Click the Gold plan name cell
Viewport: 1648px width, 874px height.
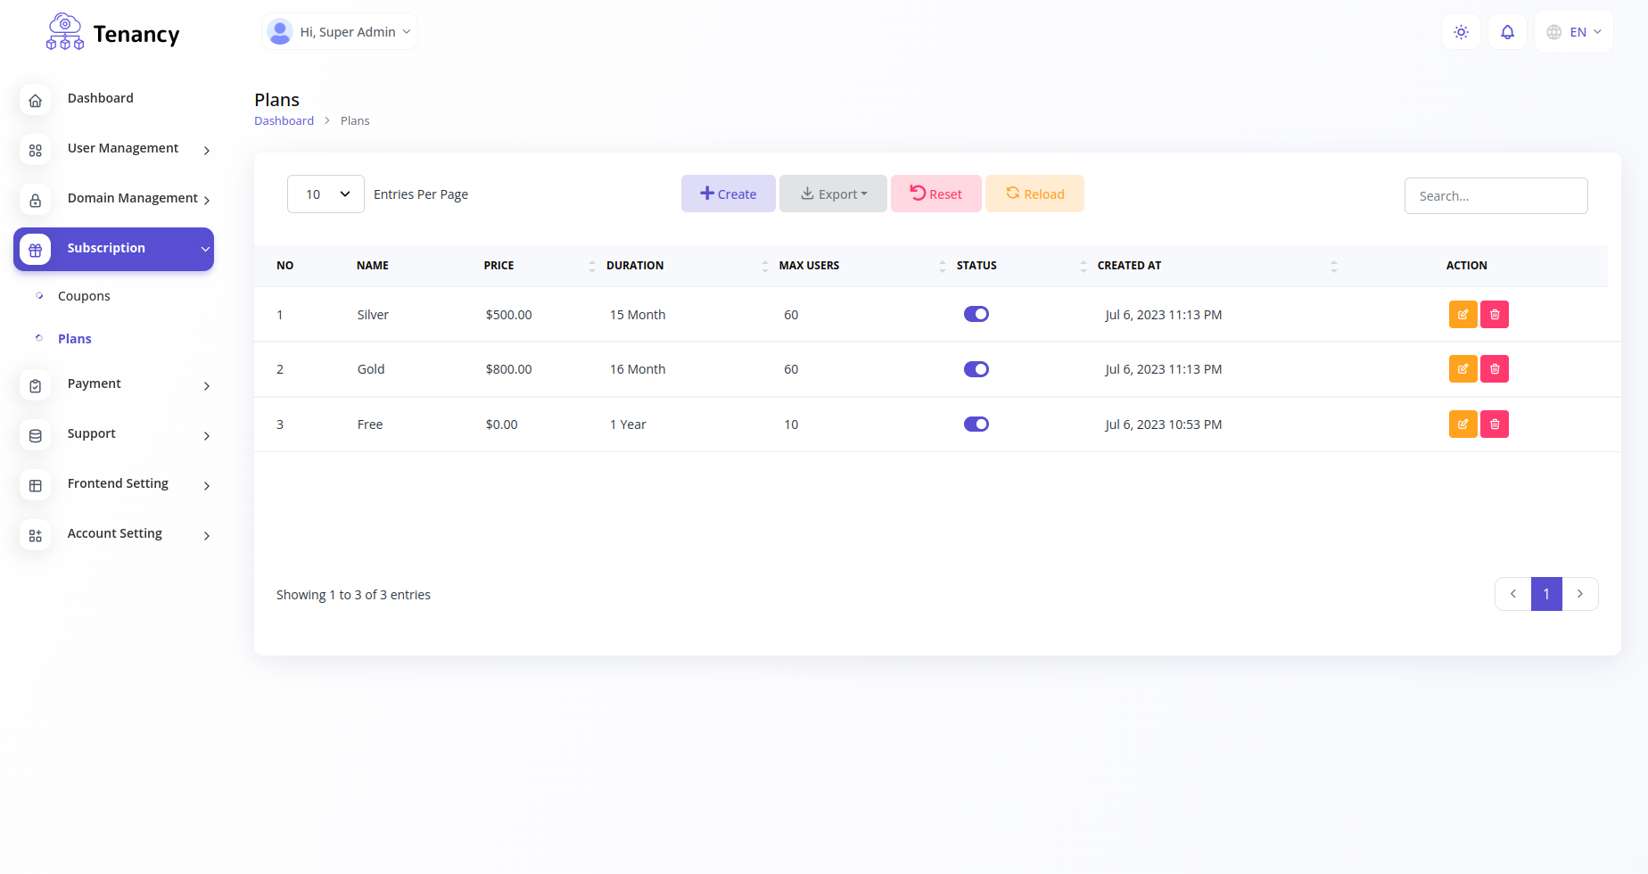(371, 369)
